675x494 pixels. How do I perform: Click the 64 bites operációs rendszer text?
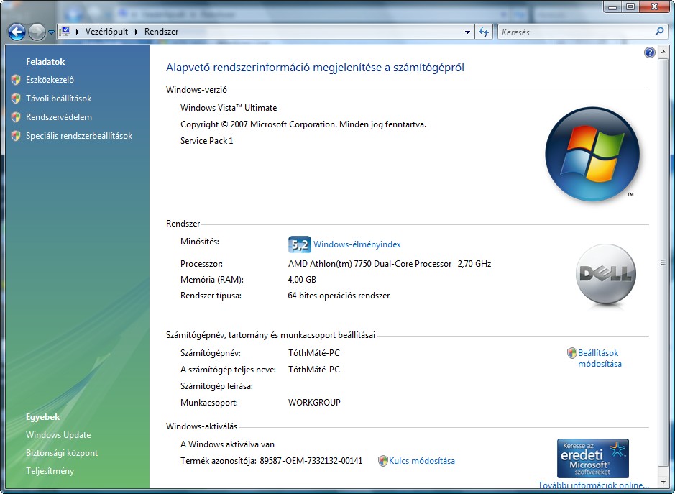[x=339, y=296]
